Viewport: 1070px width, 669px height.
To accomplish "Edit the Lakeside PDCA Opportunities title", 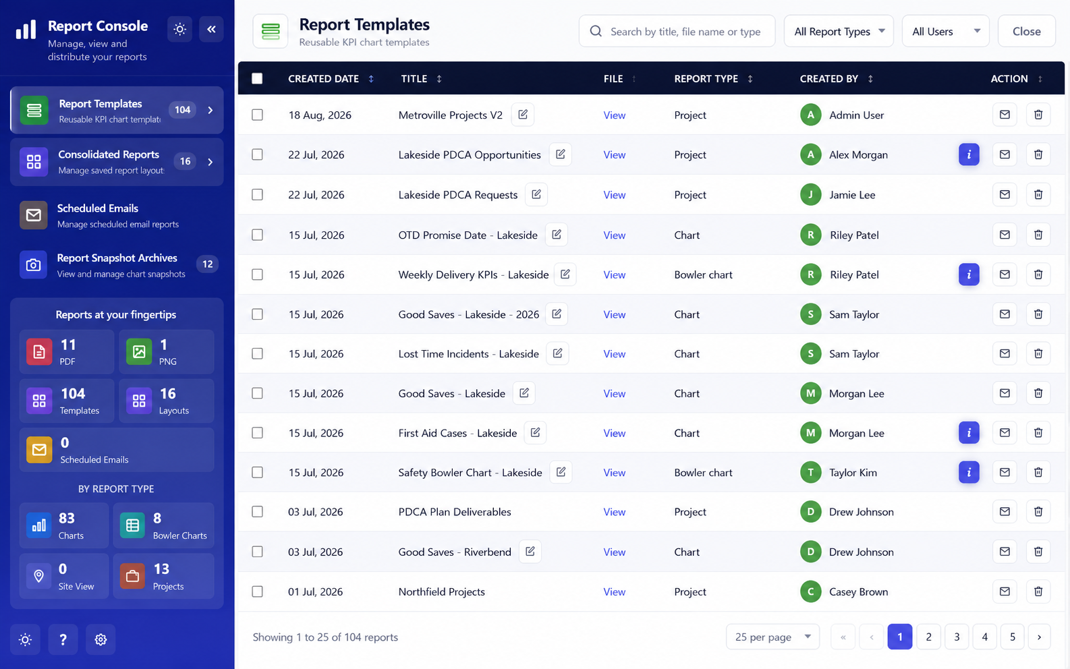I will coord(561,154).
